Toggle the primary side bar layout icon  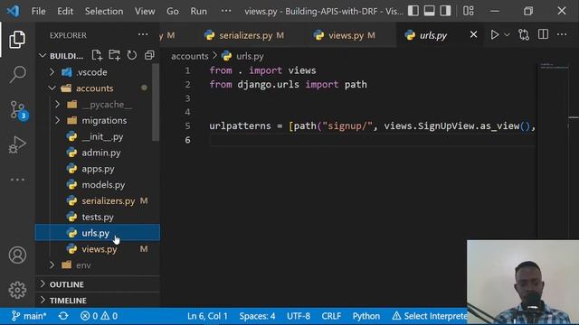(x=413, y=11)
